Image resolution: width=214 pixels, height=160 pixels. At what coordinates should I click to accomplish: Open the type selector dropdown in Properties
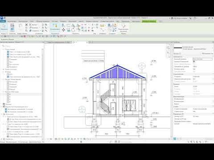(212, 48)
